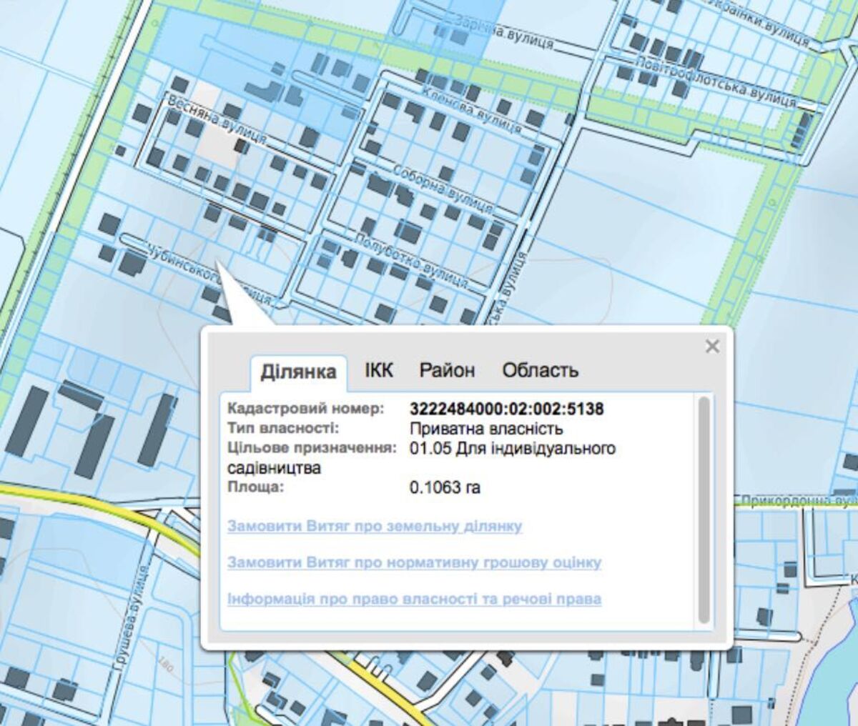Click the Весняна вулиця street label

(217, 121)
